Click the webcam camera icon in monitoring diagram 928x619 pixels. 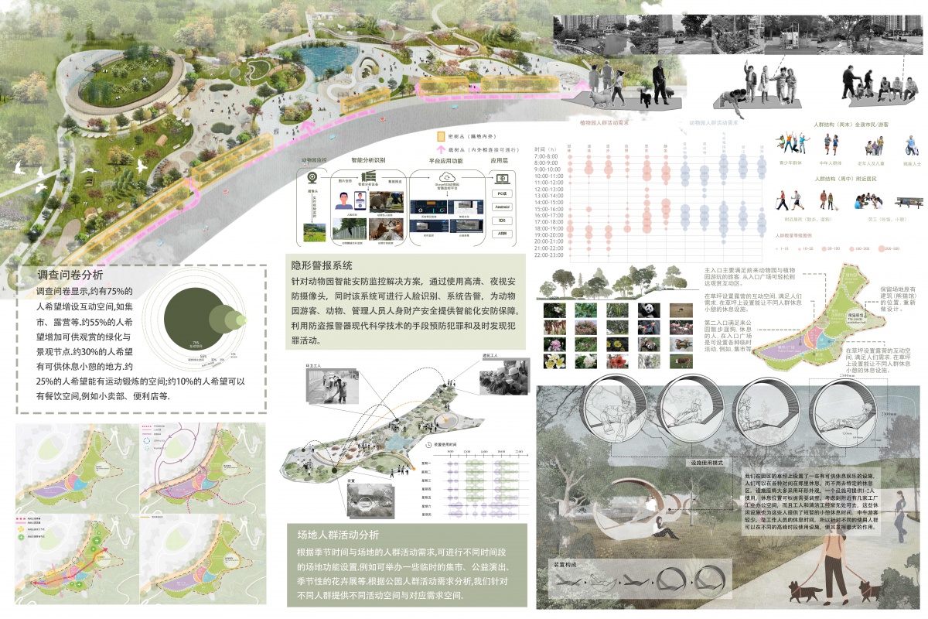pos(312,177)
